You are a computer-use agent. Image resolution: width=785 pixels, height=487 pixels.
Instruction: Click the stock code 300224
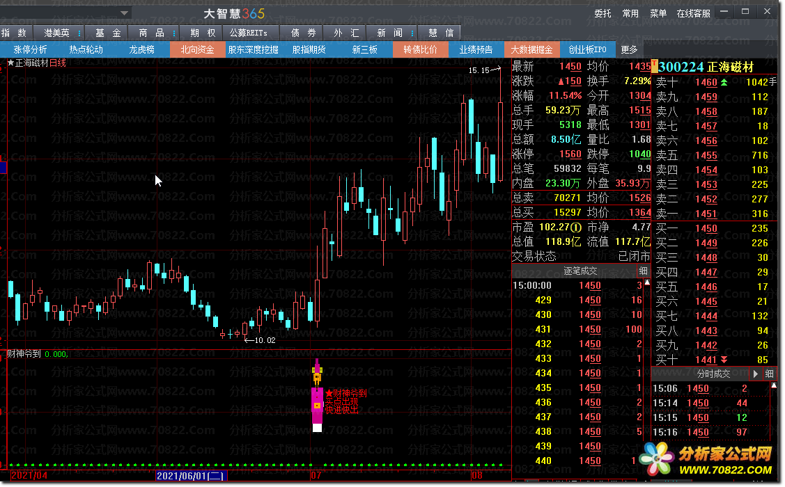681,67
